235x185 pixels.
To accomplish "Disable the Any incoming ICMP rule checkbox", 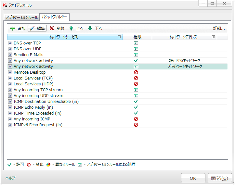I will 10,119.
